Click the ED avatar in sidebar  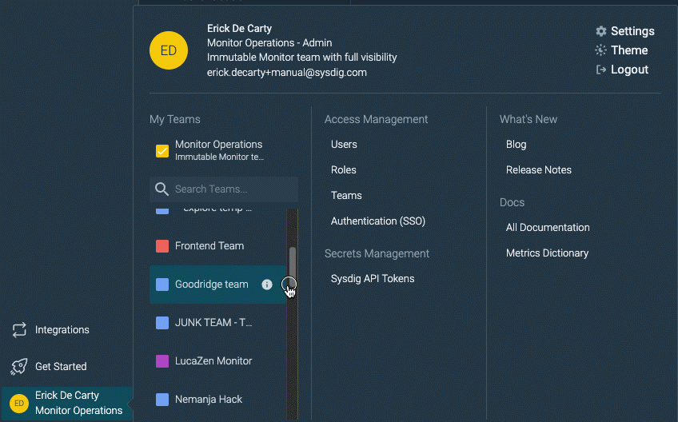pos(19,404)
